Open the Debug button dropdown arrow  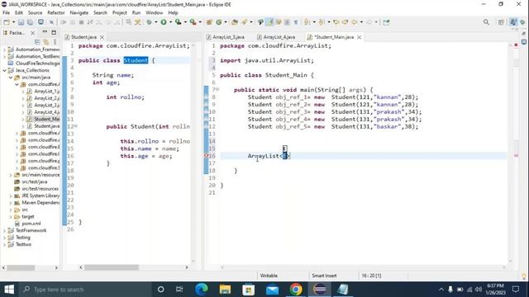tap(156, 22)
